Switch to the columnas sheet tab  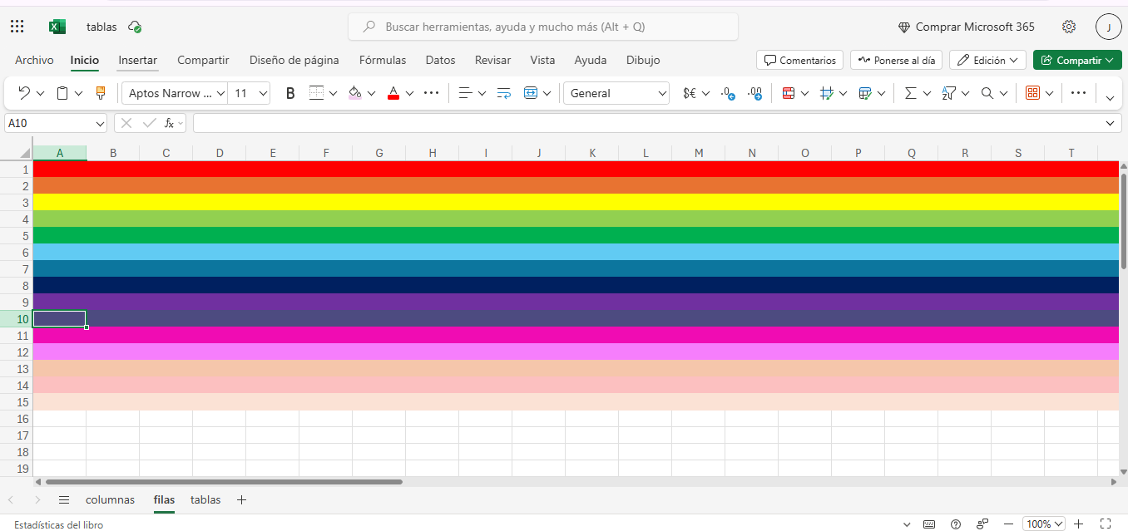pyautogui.click(x=110, y=499)
